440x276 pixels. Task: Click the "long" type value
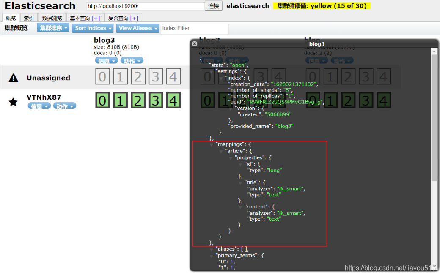point(274,170)
